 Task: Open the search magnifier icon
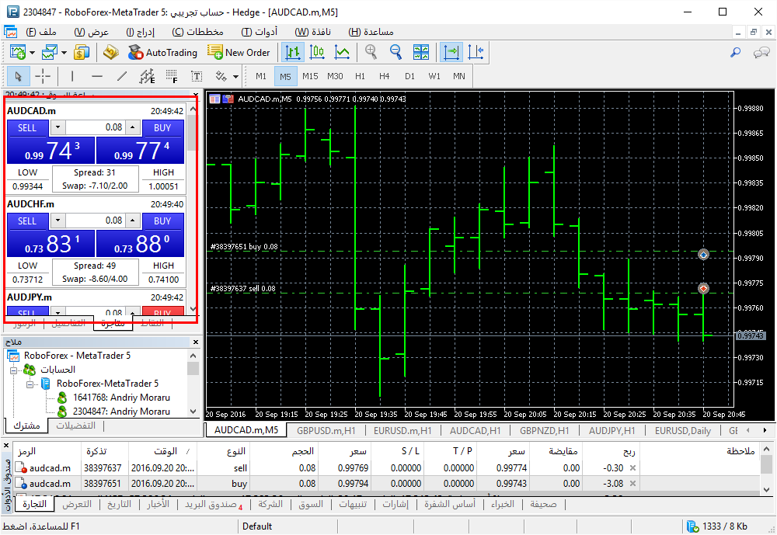coord(735,52)
